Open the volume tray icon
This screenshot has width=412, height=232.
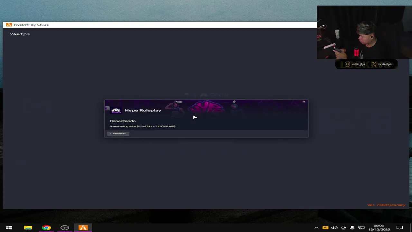click(334, 228)
